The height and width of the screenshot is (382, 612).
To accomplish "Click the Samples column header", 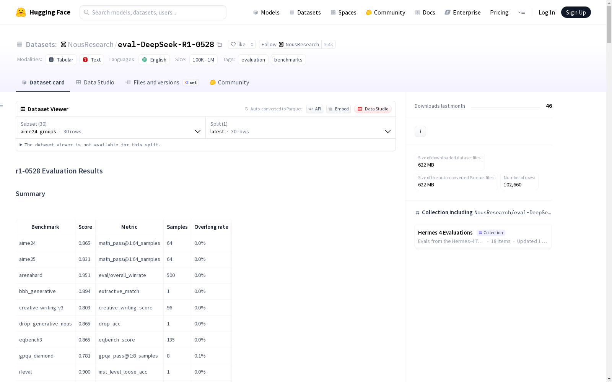I will point(177,227).
